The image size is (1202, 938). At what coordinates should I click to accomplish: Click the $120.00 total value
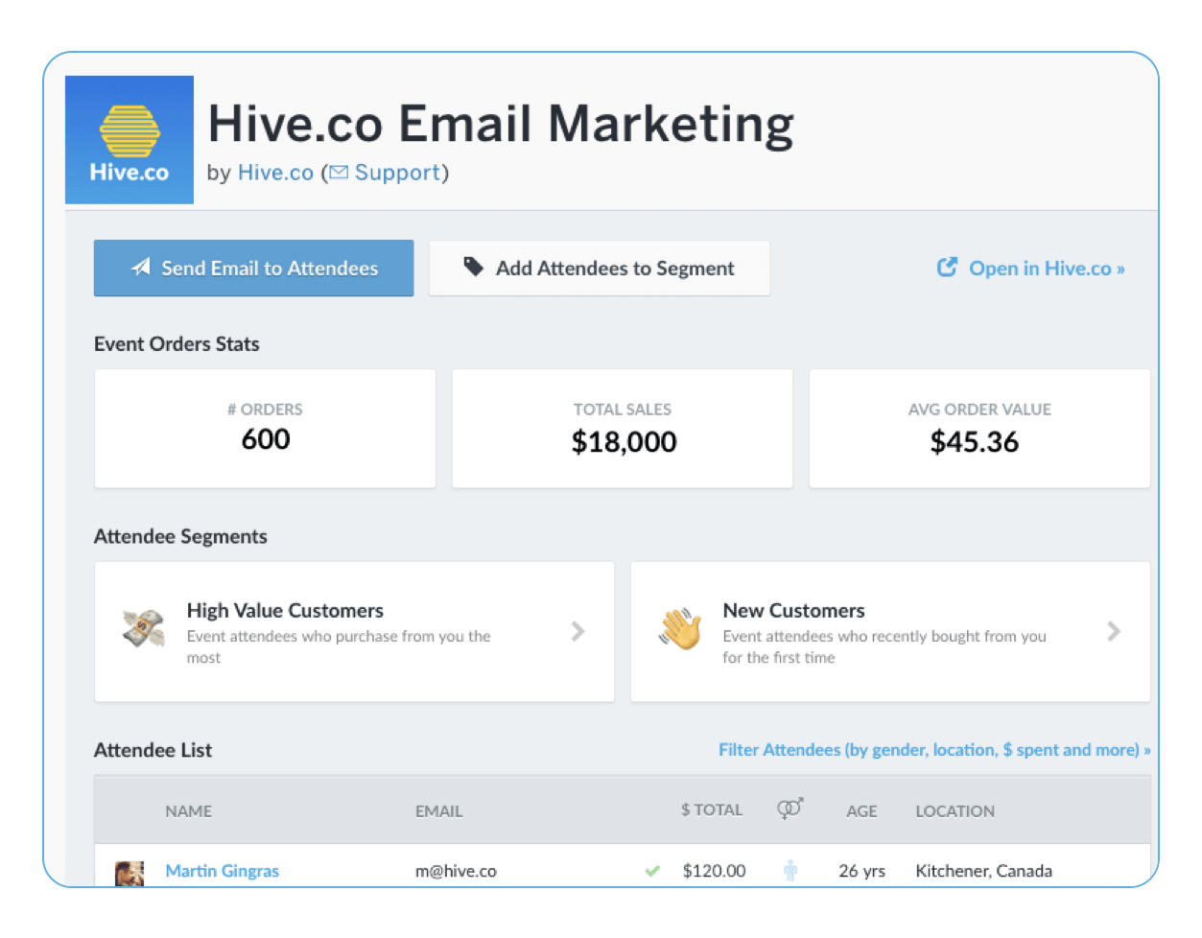[715, 871]
